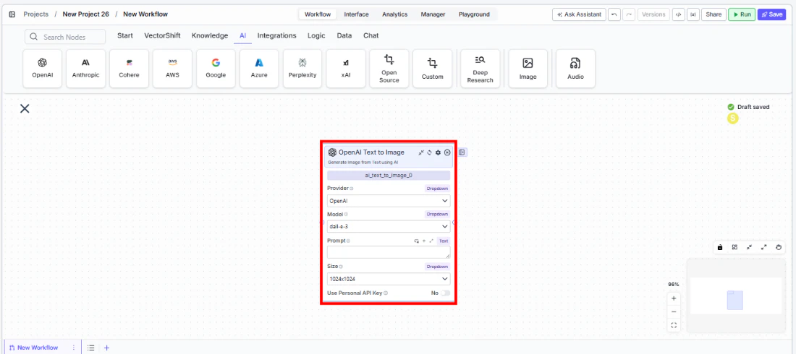796x354 pixels.
Task: Select the AWS node card
Action: [173, 69]
